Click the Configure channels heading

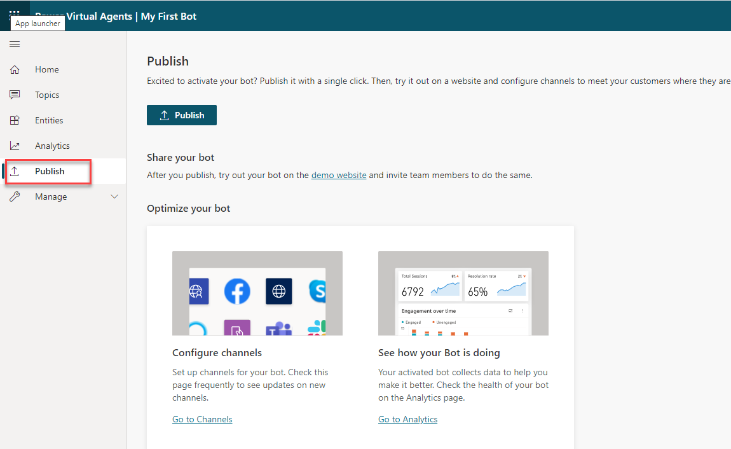(x=217, y=353)
